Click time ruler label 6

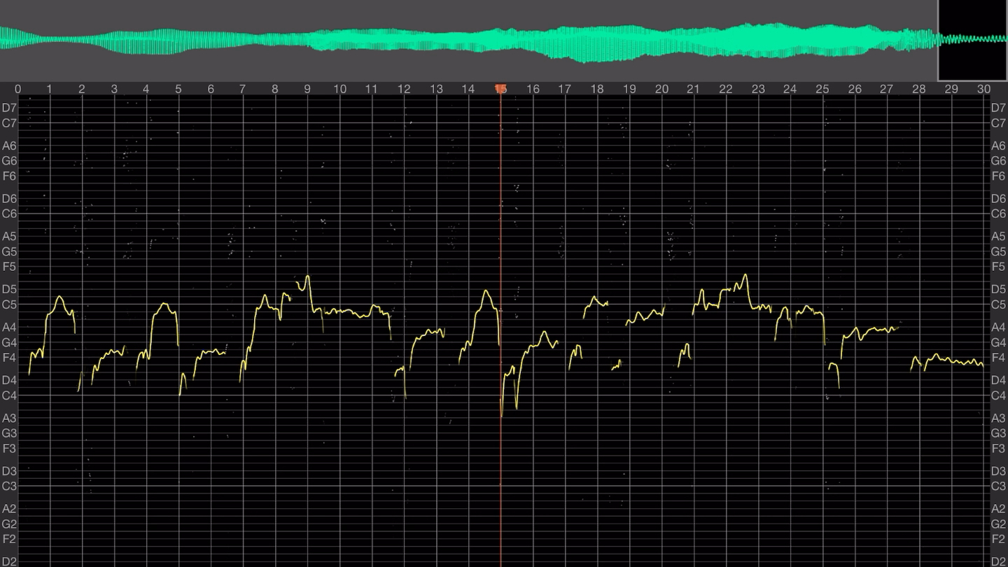coord(211,89)
